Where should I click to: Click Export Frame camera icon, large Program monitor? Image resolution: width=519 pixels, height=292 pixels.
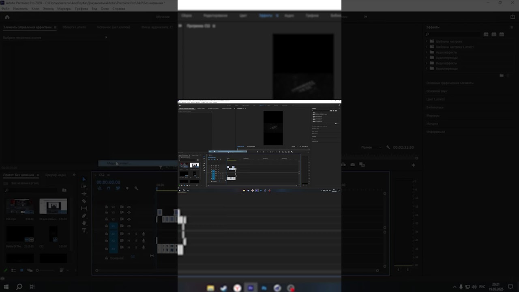tap(352, 165)
